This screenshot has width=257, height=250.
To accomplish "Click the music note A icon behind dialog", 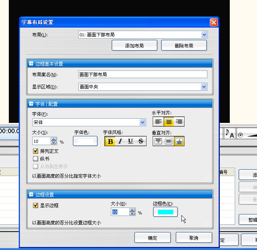I will (x=230, y=134).
